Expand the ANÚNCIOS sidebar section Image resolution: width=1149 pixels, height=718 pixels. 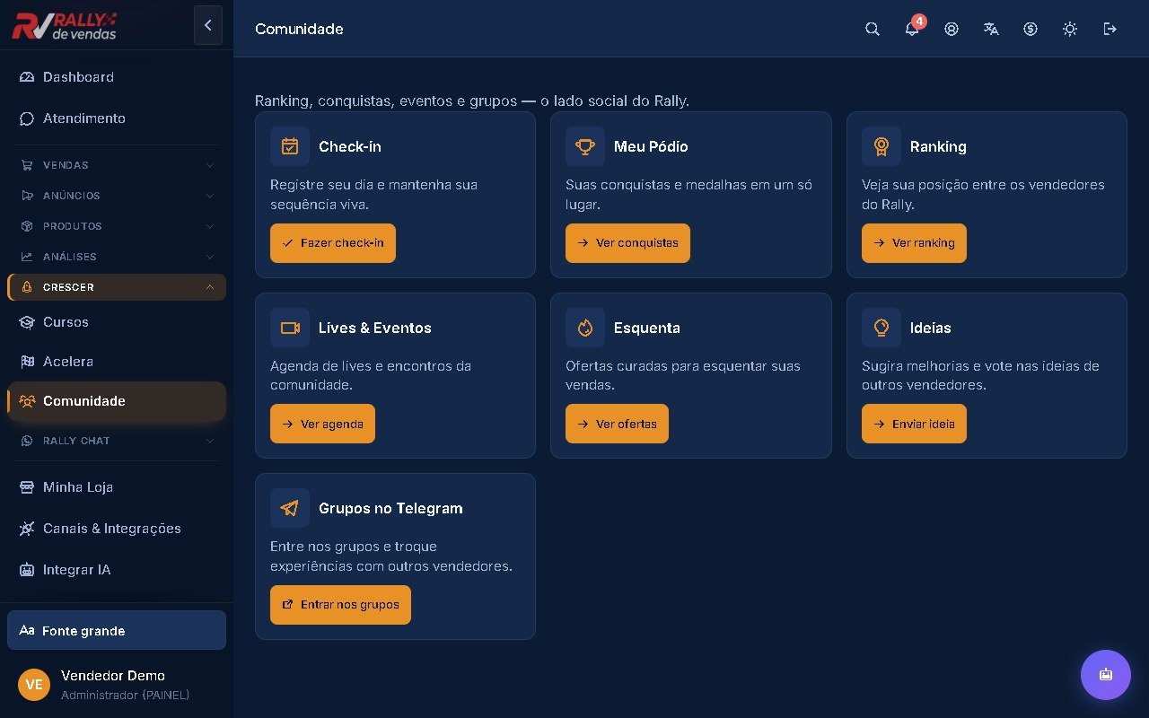coord(117,196)
